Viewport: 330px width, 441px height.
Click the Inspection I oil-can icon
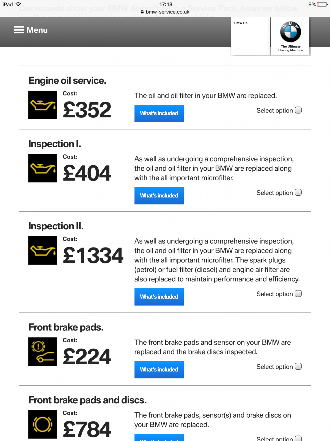click(42, 168)
